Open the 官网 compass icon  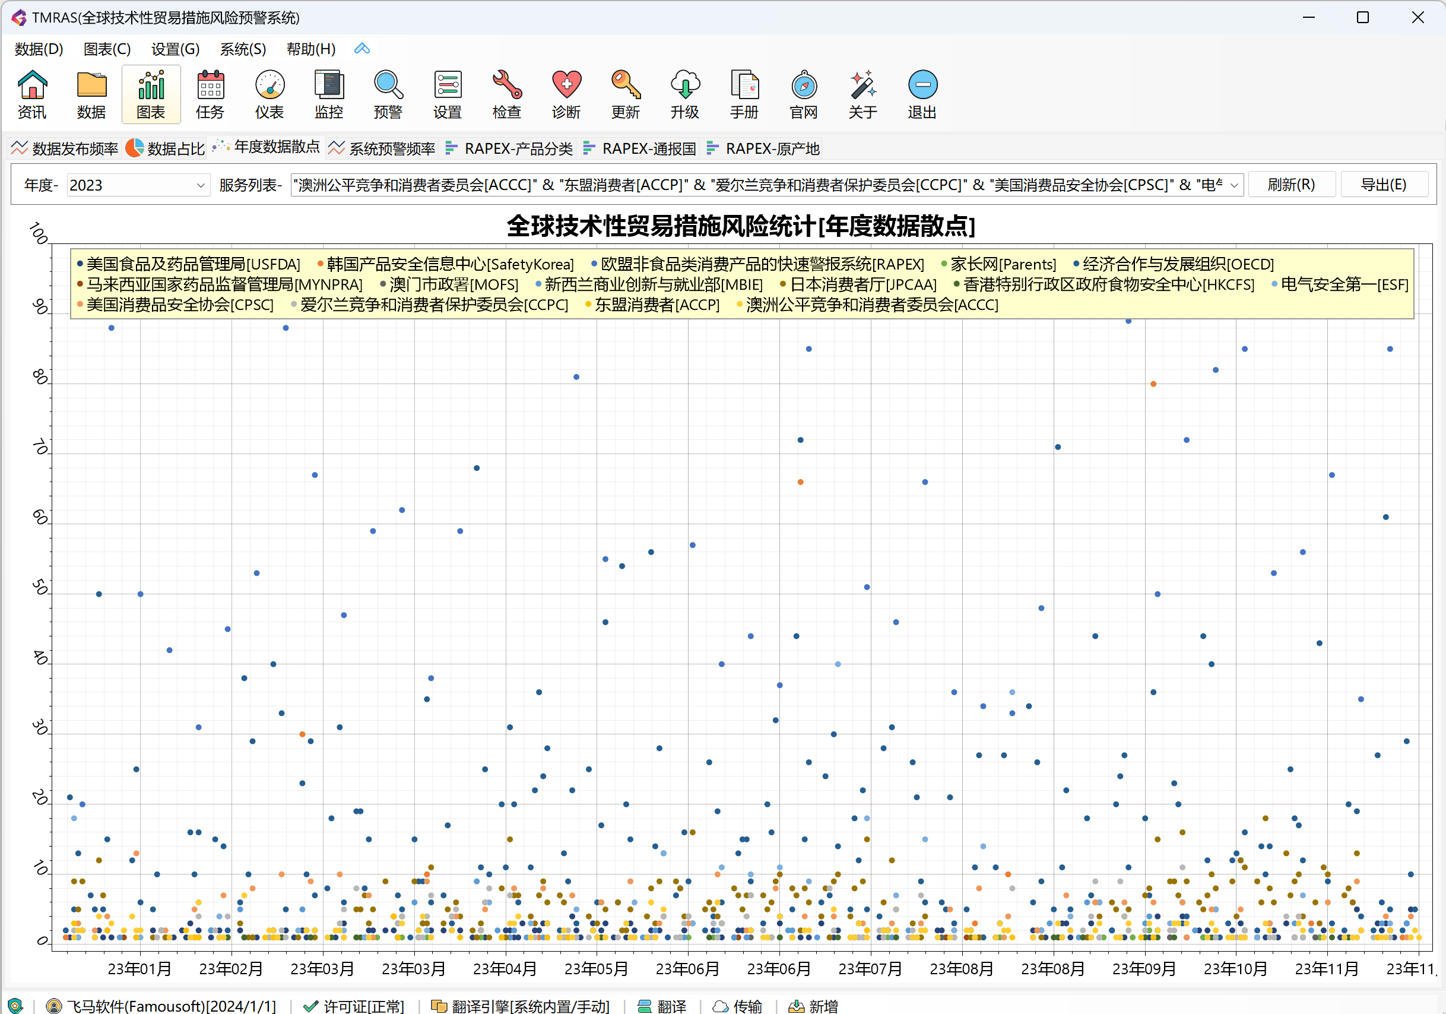(x=804, y=94)
